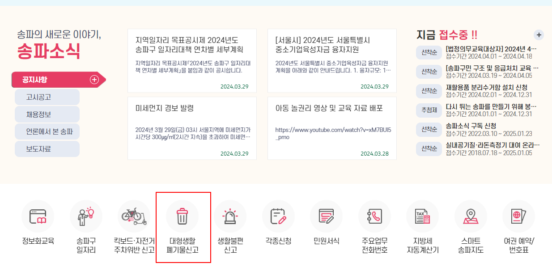Select the 채용정보 recruitment tab
Viewport: 552px width, 267px height.
[x=47, y=114]
